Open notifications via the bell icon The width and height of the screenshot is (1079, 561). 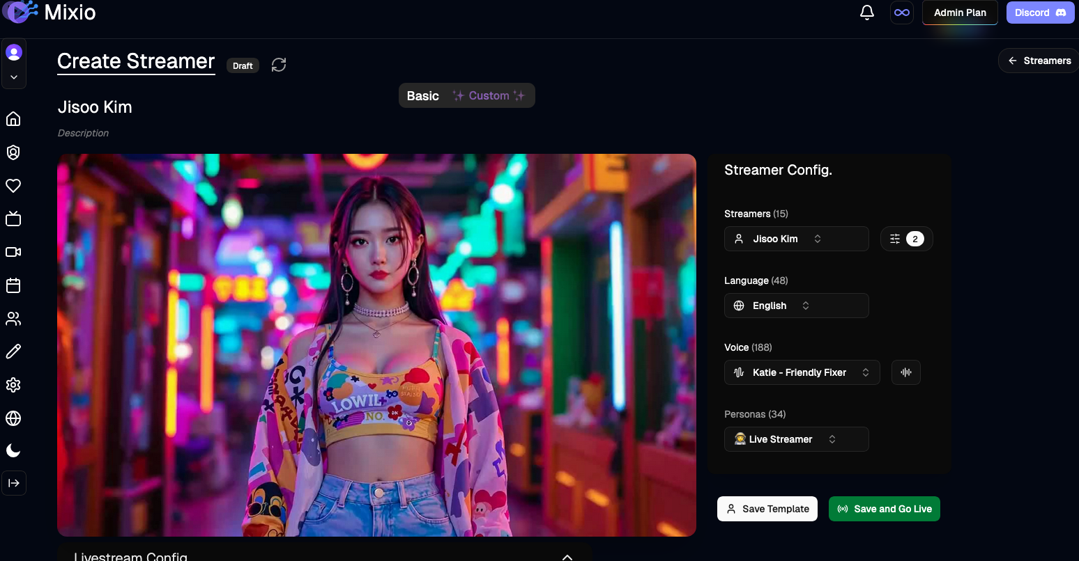pyautogui.click(x=866, y=12)
